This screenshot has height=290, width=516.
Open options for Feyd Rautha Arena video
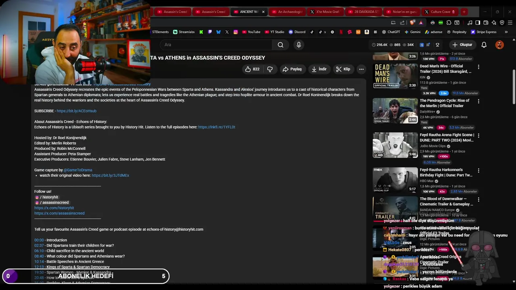tap(479, 136)
